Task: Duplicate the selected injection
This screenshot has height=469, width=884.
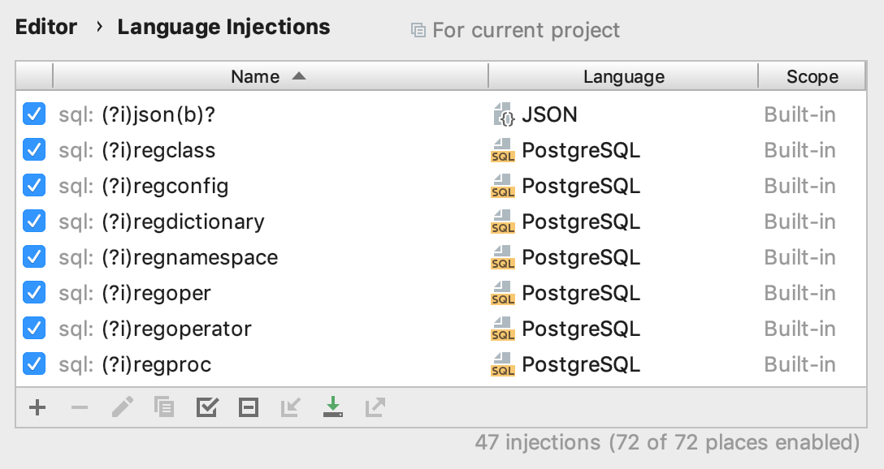Action: pos(164,408)
